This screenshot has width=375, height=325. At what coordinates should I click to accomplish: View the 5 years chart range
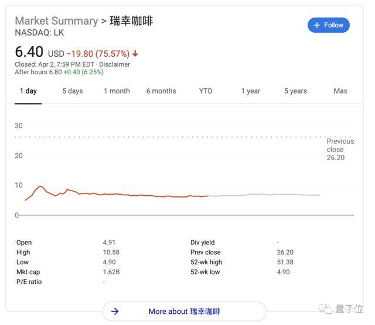click(295, 91)
